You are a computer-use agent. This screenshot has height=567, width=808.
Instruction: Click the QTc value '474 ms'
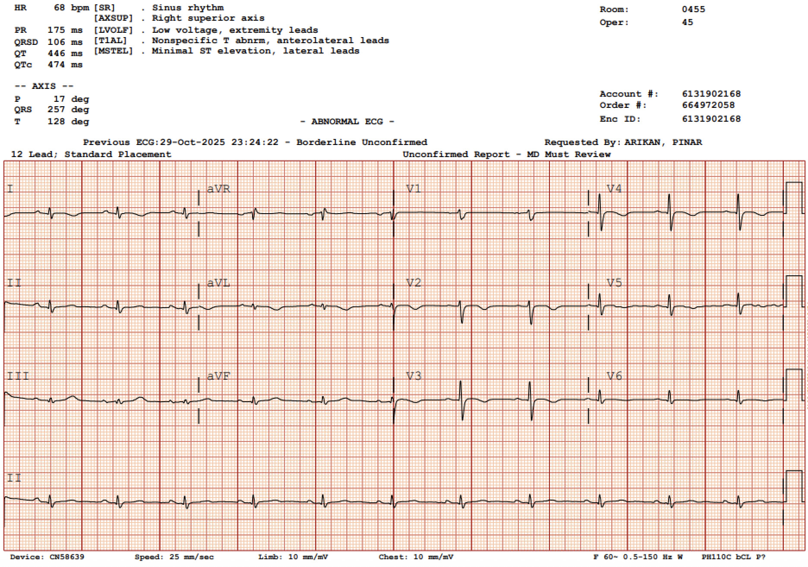(x=65, y=65)
